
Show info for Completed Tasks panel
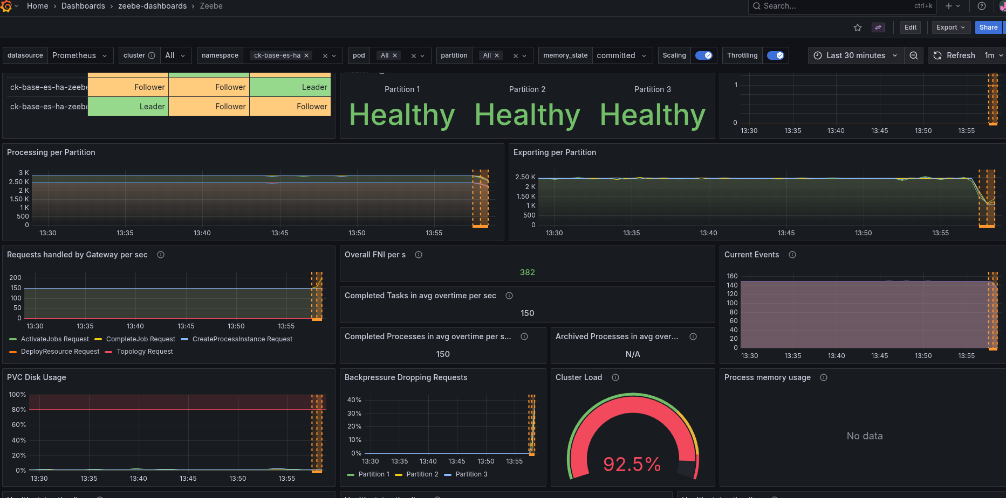(509, 296)
